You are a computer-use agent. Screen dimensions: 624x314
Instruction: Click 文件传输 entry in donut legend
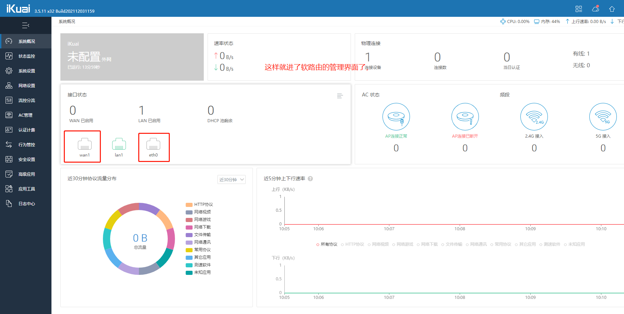point(198,235)
